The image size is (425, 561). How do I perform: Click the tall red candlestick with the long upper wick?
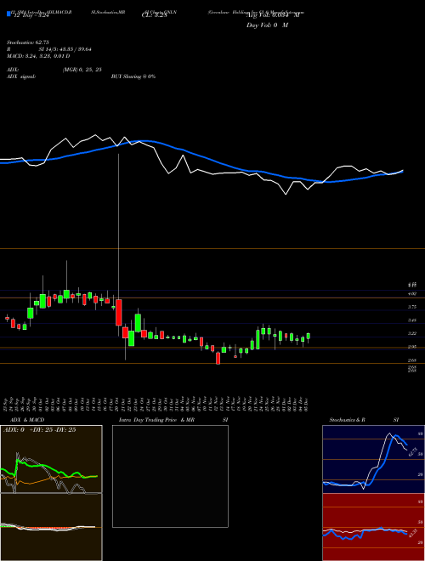coord(118,312)
